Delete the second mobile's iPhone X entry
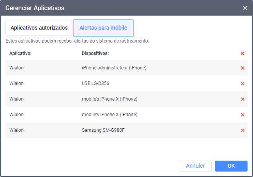This screenshot has width=253, height=177. 242,115
